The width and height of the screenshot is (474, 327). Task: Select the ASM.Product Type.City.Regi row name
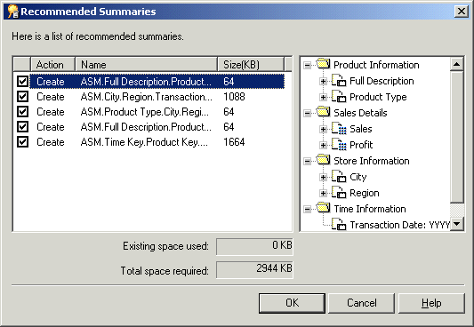pos(144,112)
